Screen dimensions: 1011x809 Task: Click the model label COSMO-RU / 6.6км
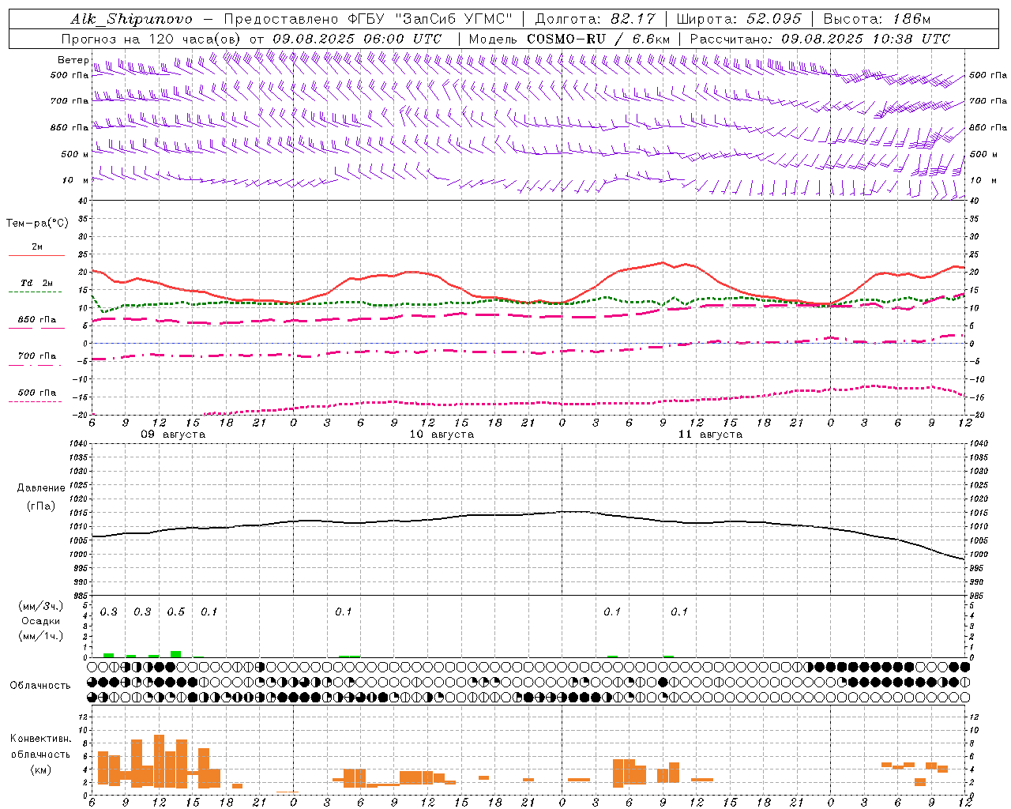[x=599, y=39]
